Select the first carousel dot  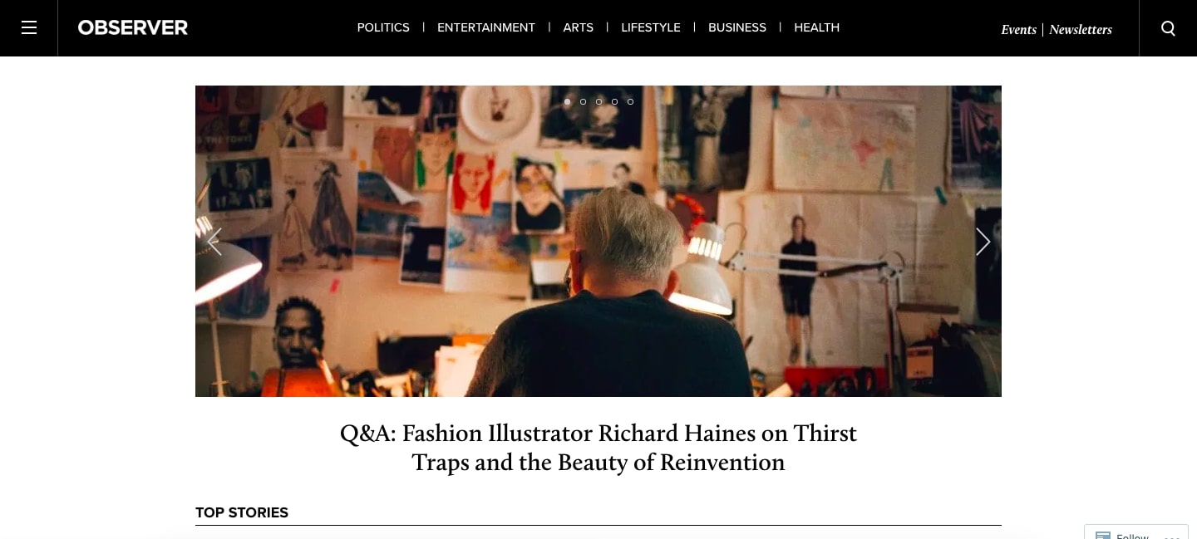tap(567, 101)
